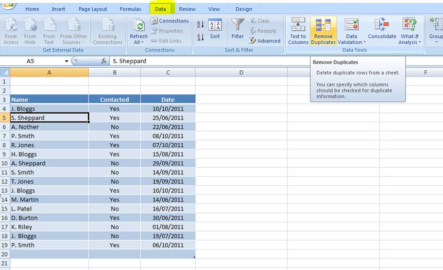Image resolution: width=443 pixels, height=270 pixels.
Task: Open the Name Box dropdown arrow
Action: (66, 61)
